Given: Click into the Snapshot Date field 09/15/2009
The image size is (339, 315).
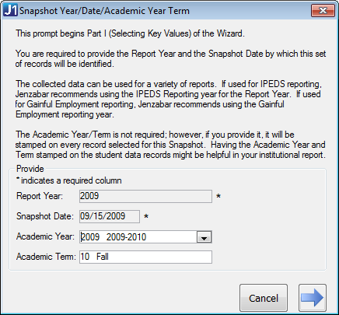Looking at the screenshot, I should (x=110, y=216).
